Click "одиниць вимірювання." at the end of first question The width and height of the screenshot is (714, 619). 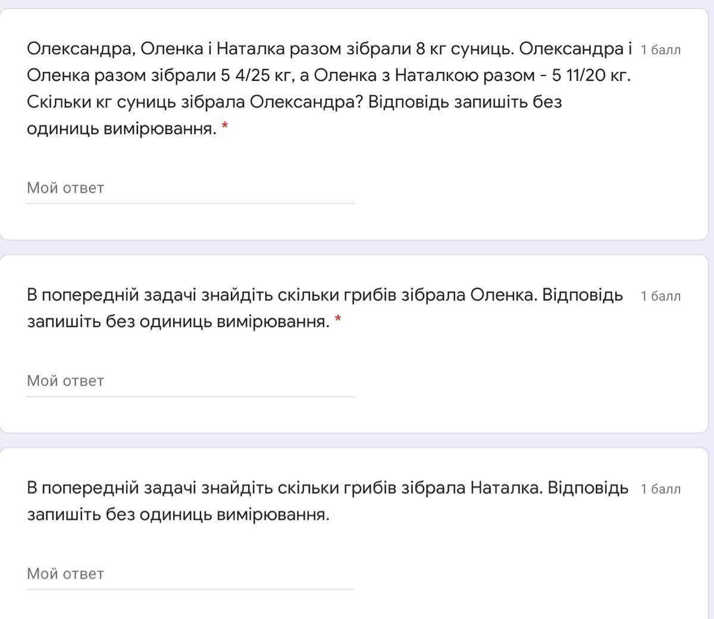pos(121,129)
